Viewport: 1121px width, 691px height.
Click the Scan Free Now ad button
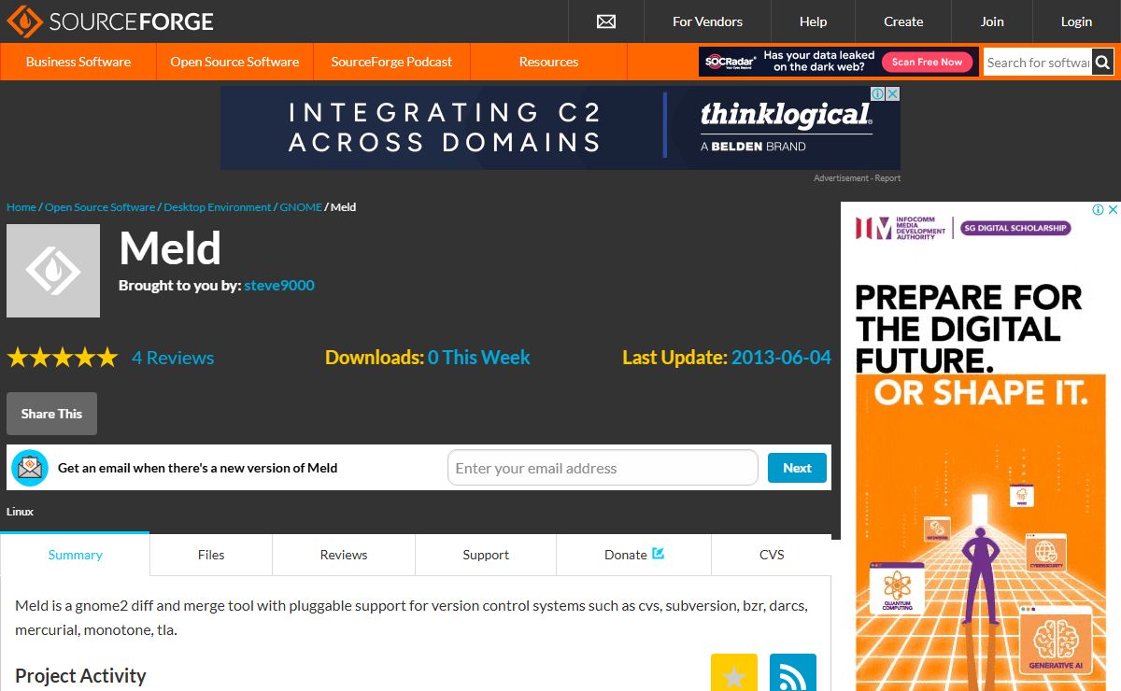coord(927,62)
